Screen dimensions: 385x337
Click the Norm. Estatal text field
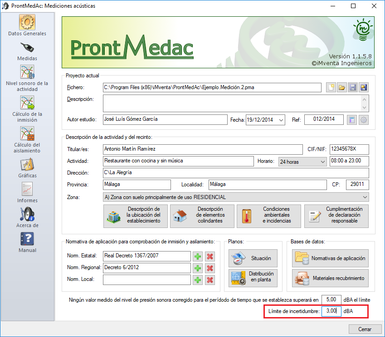coord(147,256)
